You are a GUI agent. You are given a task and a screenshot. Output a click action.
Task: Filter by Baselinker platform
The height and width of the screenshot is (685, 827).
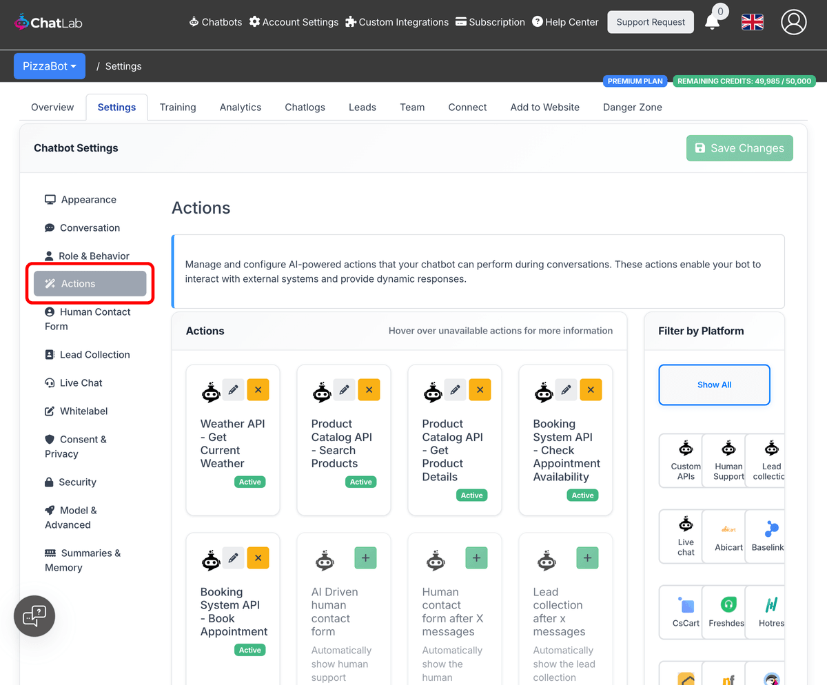point(768,536)
